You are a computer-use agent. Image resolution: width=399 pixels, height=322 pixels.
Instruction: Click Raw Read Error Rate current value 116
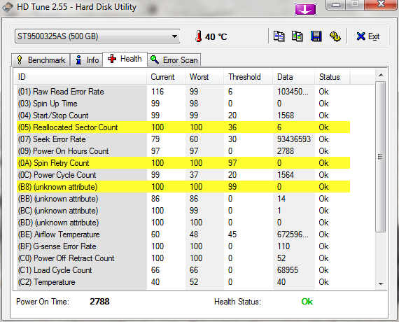pyautogui.click(x=157, y=92)
